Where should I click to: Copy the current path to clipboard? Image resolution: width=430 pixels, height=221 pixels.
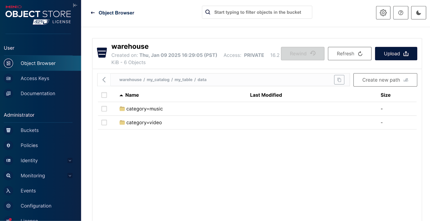(339, 80)
